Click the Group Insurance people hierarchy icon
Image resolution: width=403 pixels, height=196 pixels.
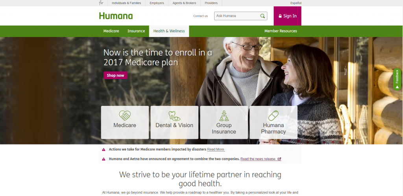click(224, 116)
